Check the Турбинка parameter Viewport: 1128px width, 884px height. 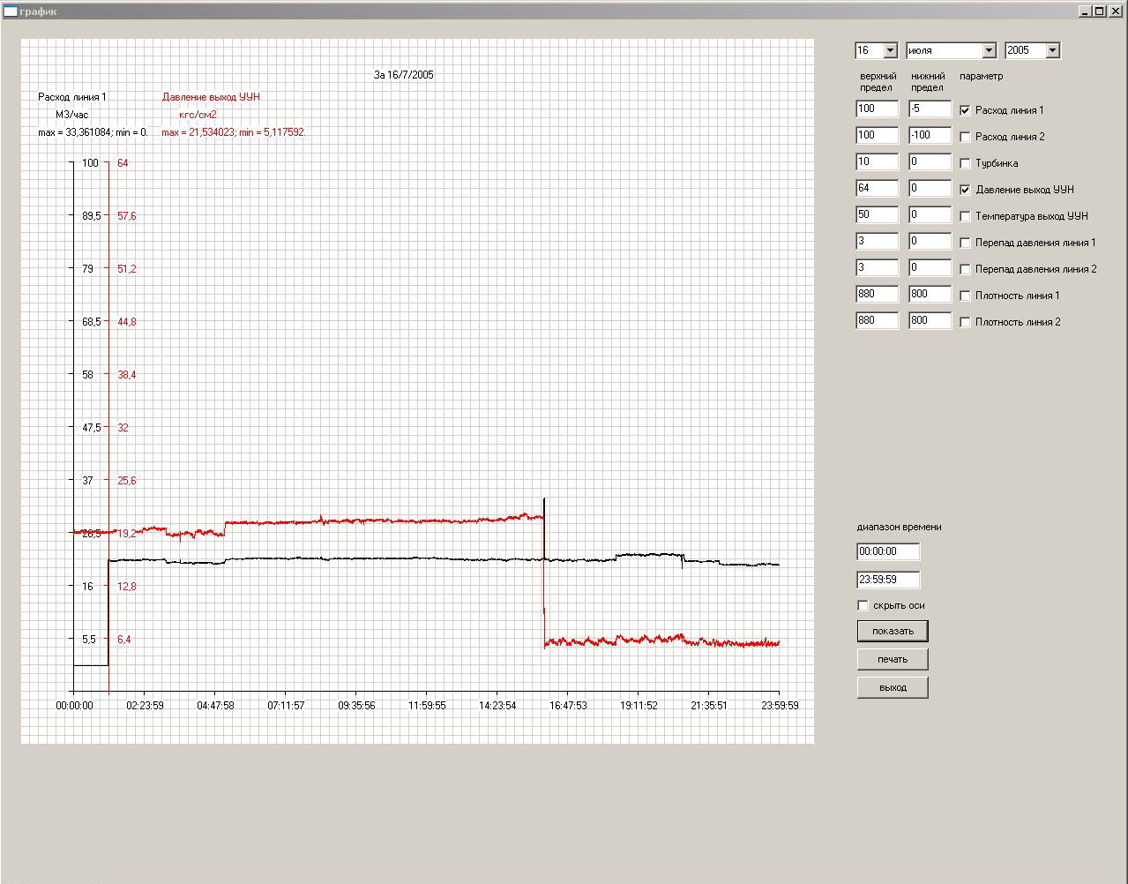pos(965,163)
